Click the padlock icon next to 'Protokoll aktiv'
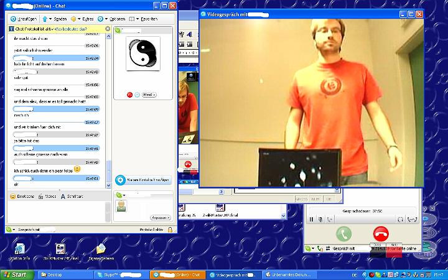This screenshot has height=280, width=448. 170,230
